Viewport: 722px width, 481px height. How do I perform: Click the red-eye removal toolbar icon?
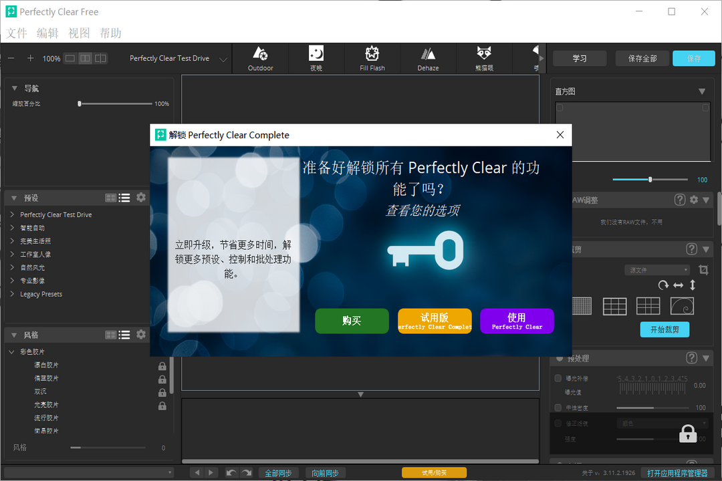(483, 58)
